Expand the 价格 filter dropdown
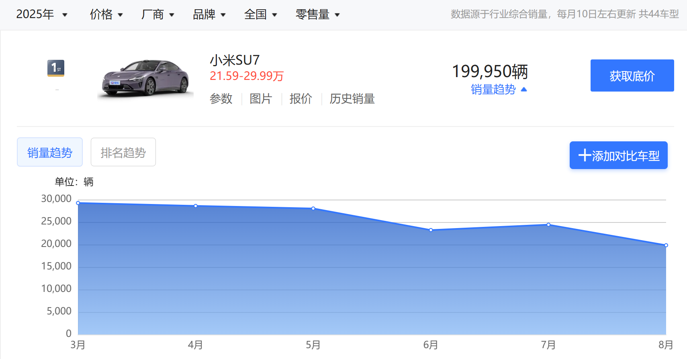 (x=106, y=14)
